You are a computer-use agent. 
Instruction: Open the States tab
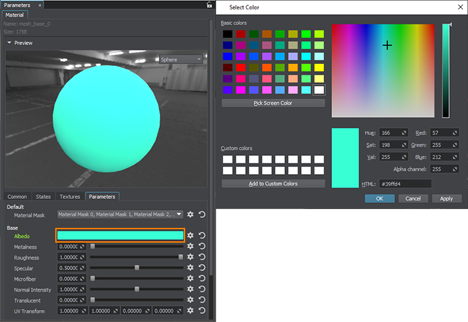(x=43, y=196)
